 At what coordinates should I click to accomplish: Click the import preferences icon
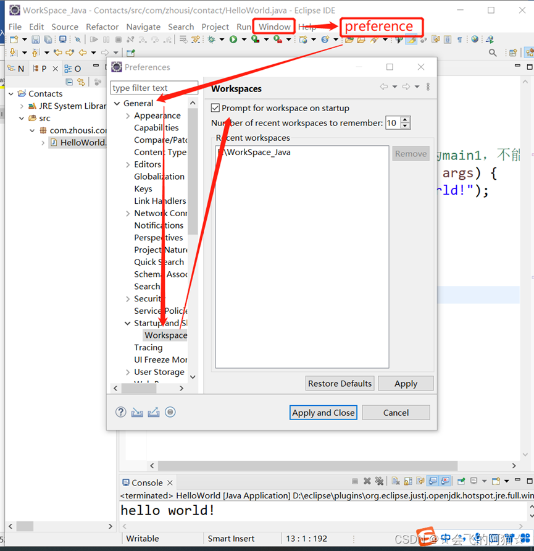tap(137, 412)
